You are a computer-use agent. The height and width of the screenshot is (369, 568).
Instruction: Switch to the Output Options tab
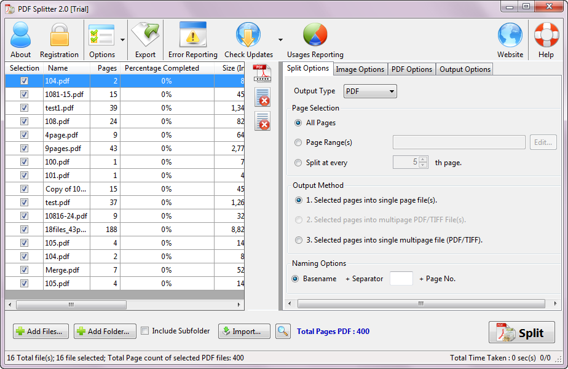click(x=465, y=69)
